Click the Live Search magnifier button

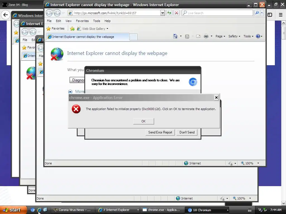[257, 13]
